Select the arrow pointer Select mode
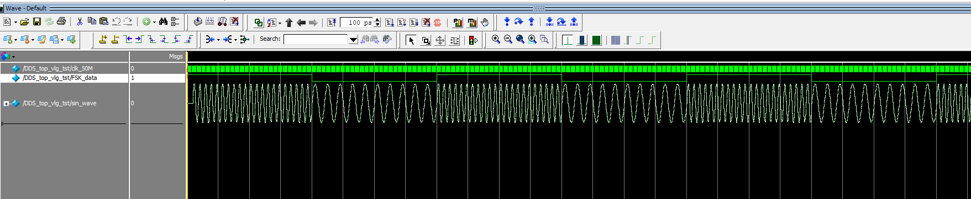971x199 pixels. coord(411,40)
